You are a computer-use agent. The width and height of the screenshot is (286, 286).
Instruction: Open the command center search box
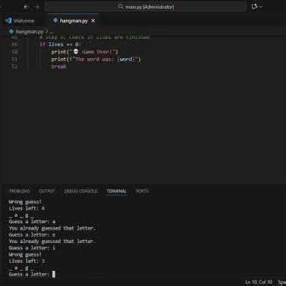click(145, 7)
